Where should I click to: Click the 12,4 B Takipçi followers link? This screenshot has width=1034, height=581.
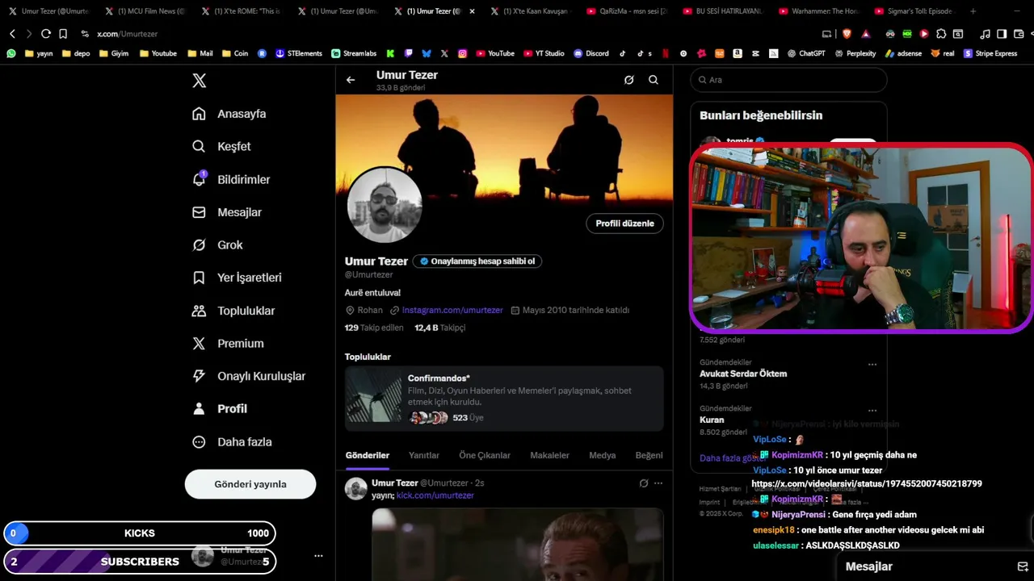tap(440, 328)
